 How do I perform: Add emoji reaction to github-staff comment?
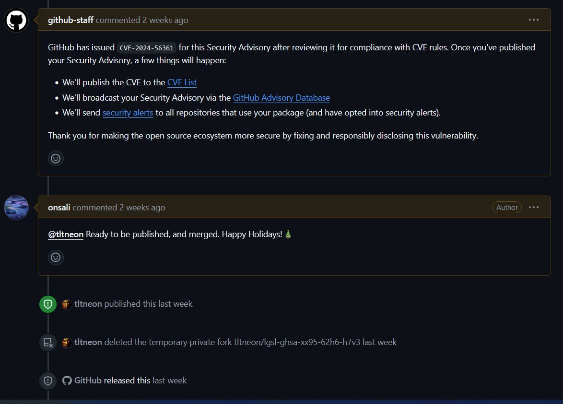click(x=56, y=158)
